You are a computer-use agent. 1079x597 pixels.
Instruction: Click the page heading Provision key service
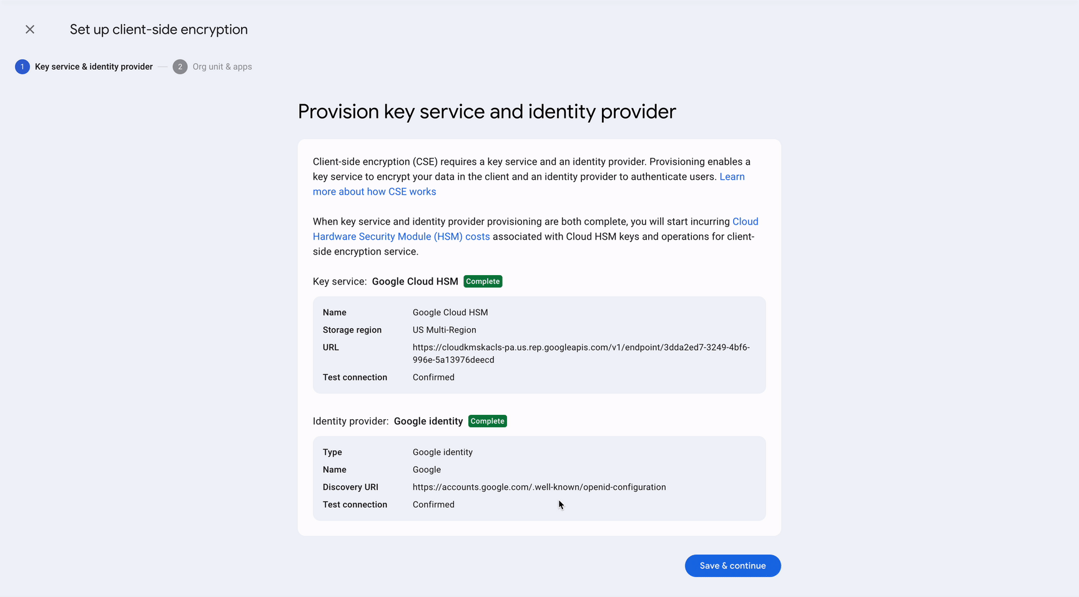point(486,112)
